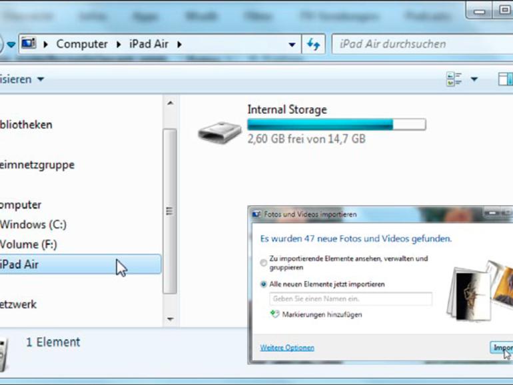Viewport: 513px width, 385px height.
Task: Click the computer icon in the address bar
Action: pyautogui.click(x=29, y=43)
